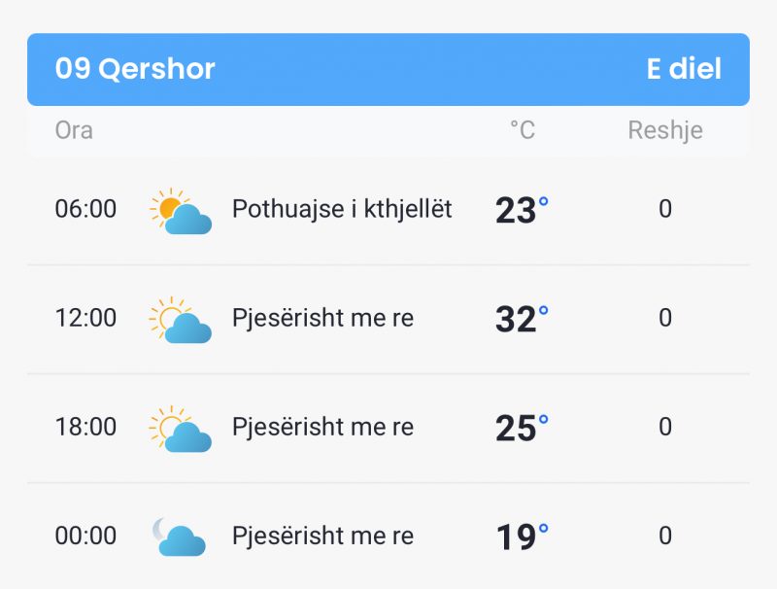
Task: Click the 32° temperature value
Action: [522, 319]
